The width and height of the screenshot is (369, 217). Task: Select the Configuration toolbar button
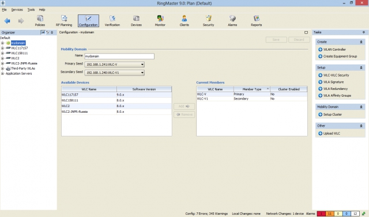pos(88,21)
